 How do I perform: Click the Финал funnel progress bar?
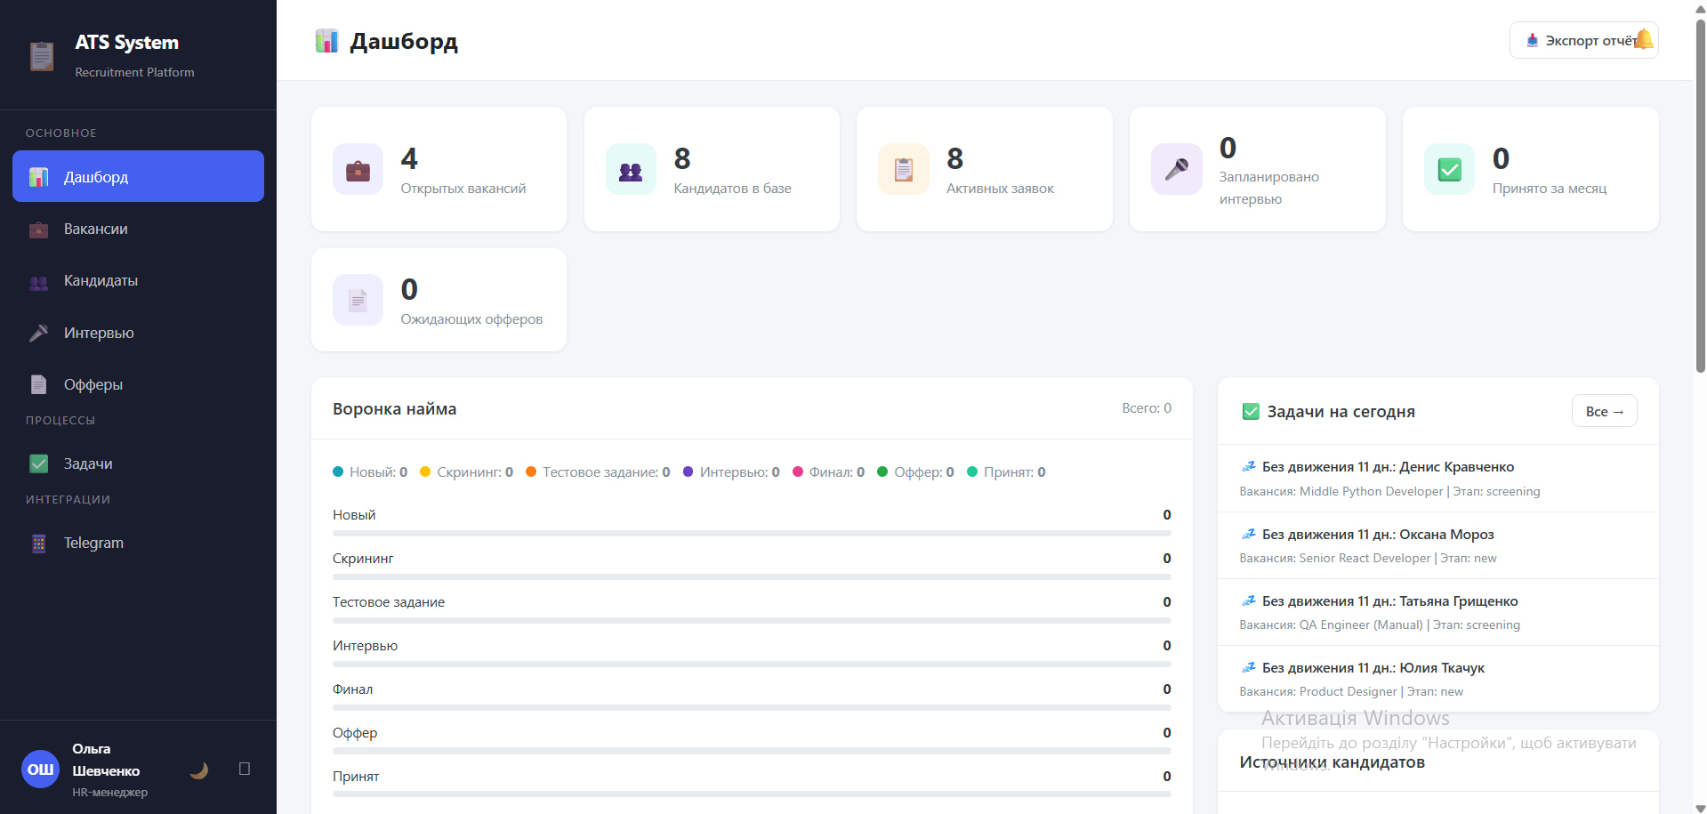tap(752, 707)
